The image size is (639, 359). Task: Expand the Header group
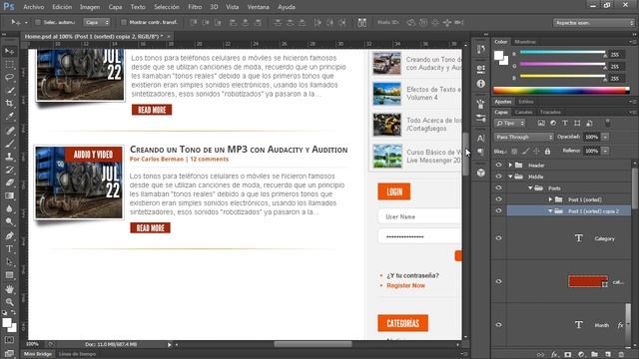[510, 165]
